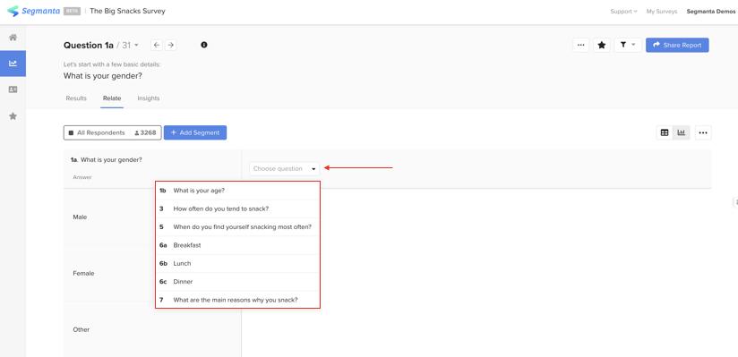This screenshot has width=738, height=357.
Task: Click the '1a. What is your gender?' column header
Action: click(107, 159)
